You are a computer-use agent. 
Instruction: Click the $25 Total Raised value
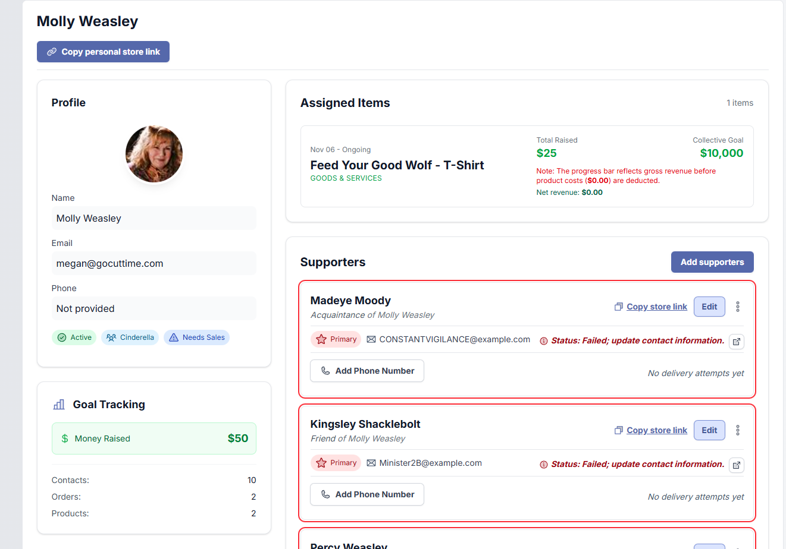coord(546,153)
